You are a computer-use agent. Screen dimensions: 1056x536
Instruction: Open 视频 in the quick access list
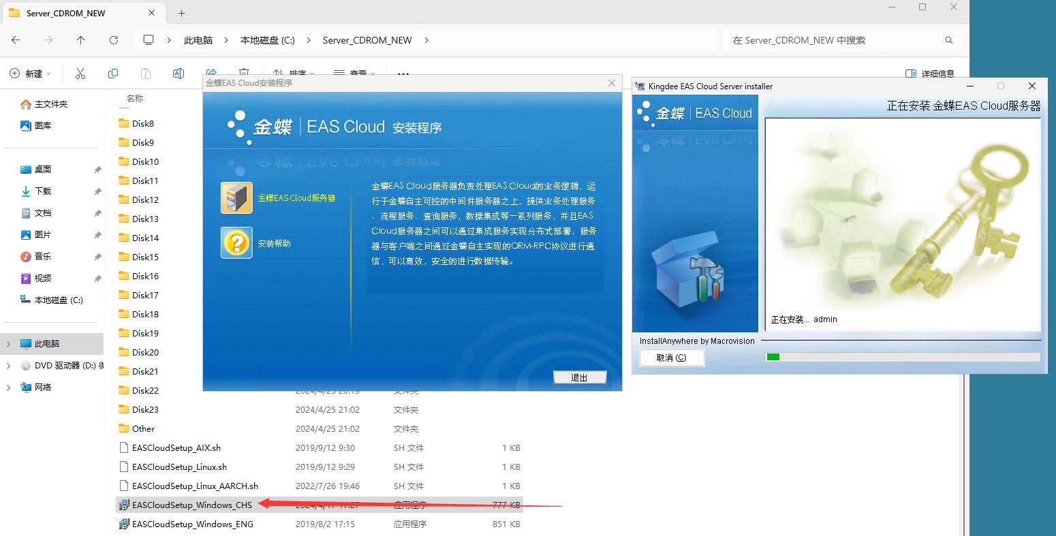pos(43,279)
